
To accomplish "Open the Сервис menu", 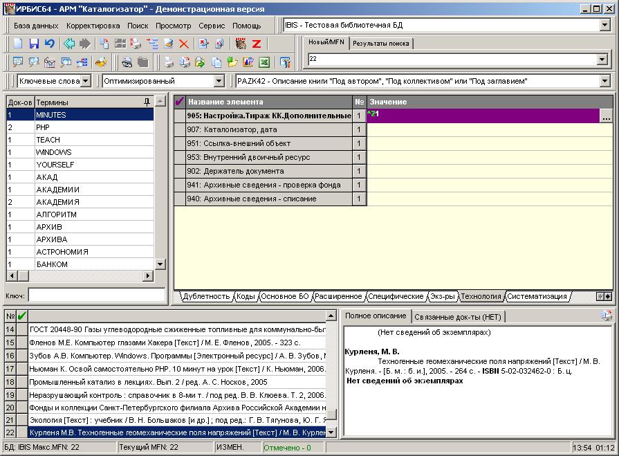I will (211, 26).
